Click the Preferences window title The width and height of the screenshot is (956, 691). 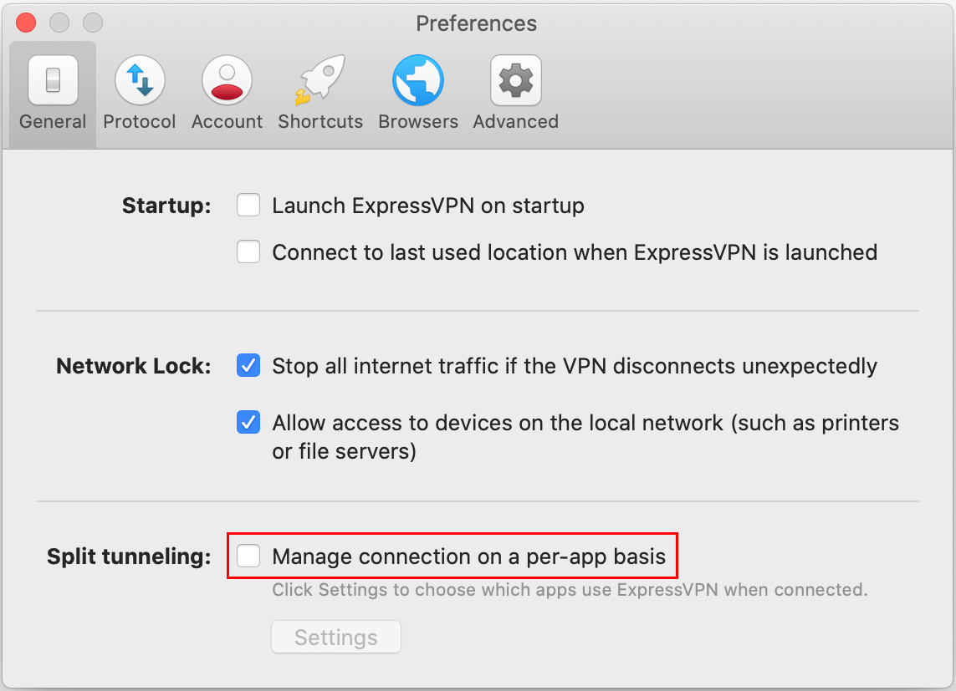coord(476,23)
